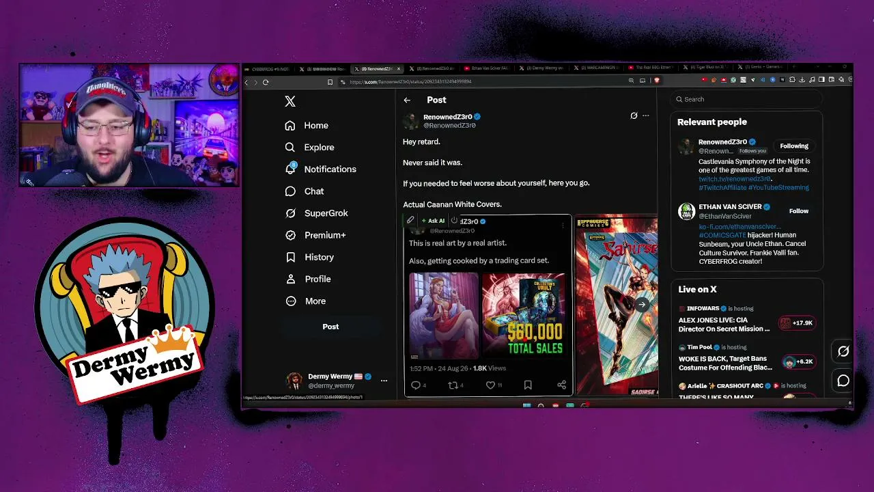874x492 pixels.
Task: Click the sidebar Post button
Action: pyautogui.click(x=330, y=327)
